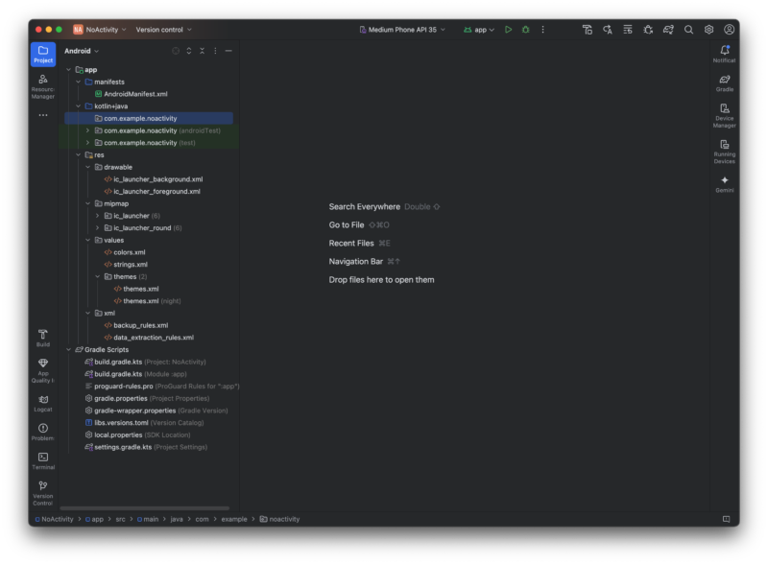Open the Medium Phone API 35 device dropdown

tap(402, 30)
